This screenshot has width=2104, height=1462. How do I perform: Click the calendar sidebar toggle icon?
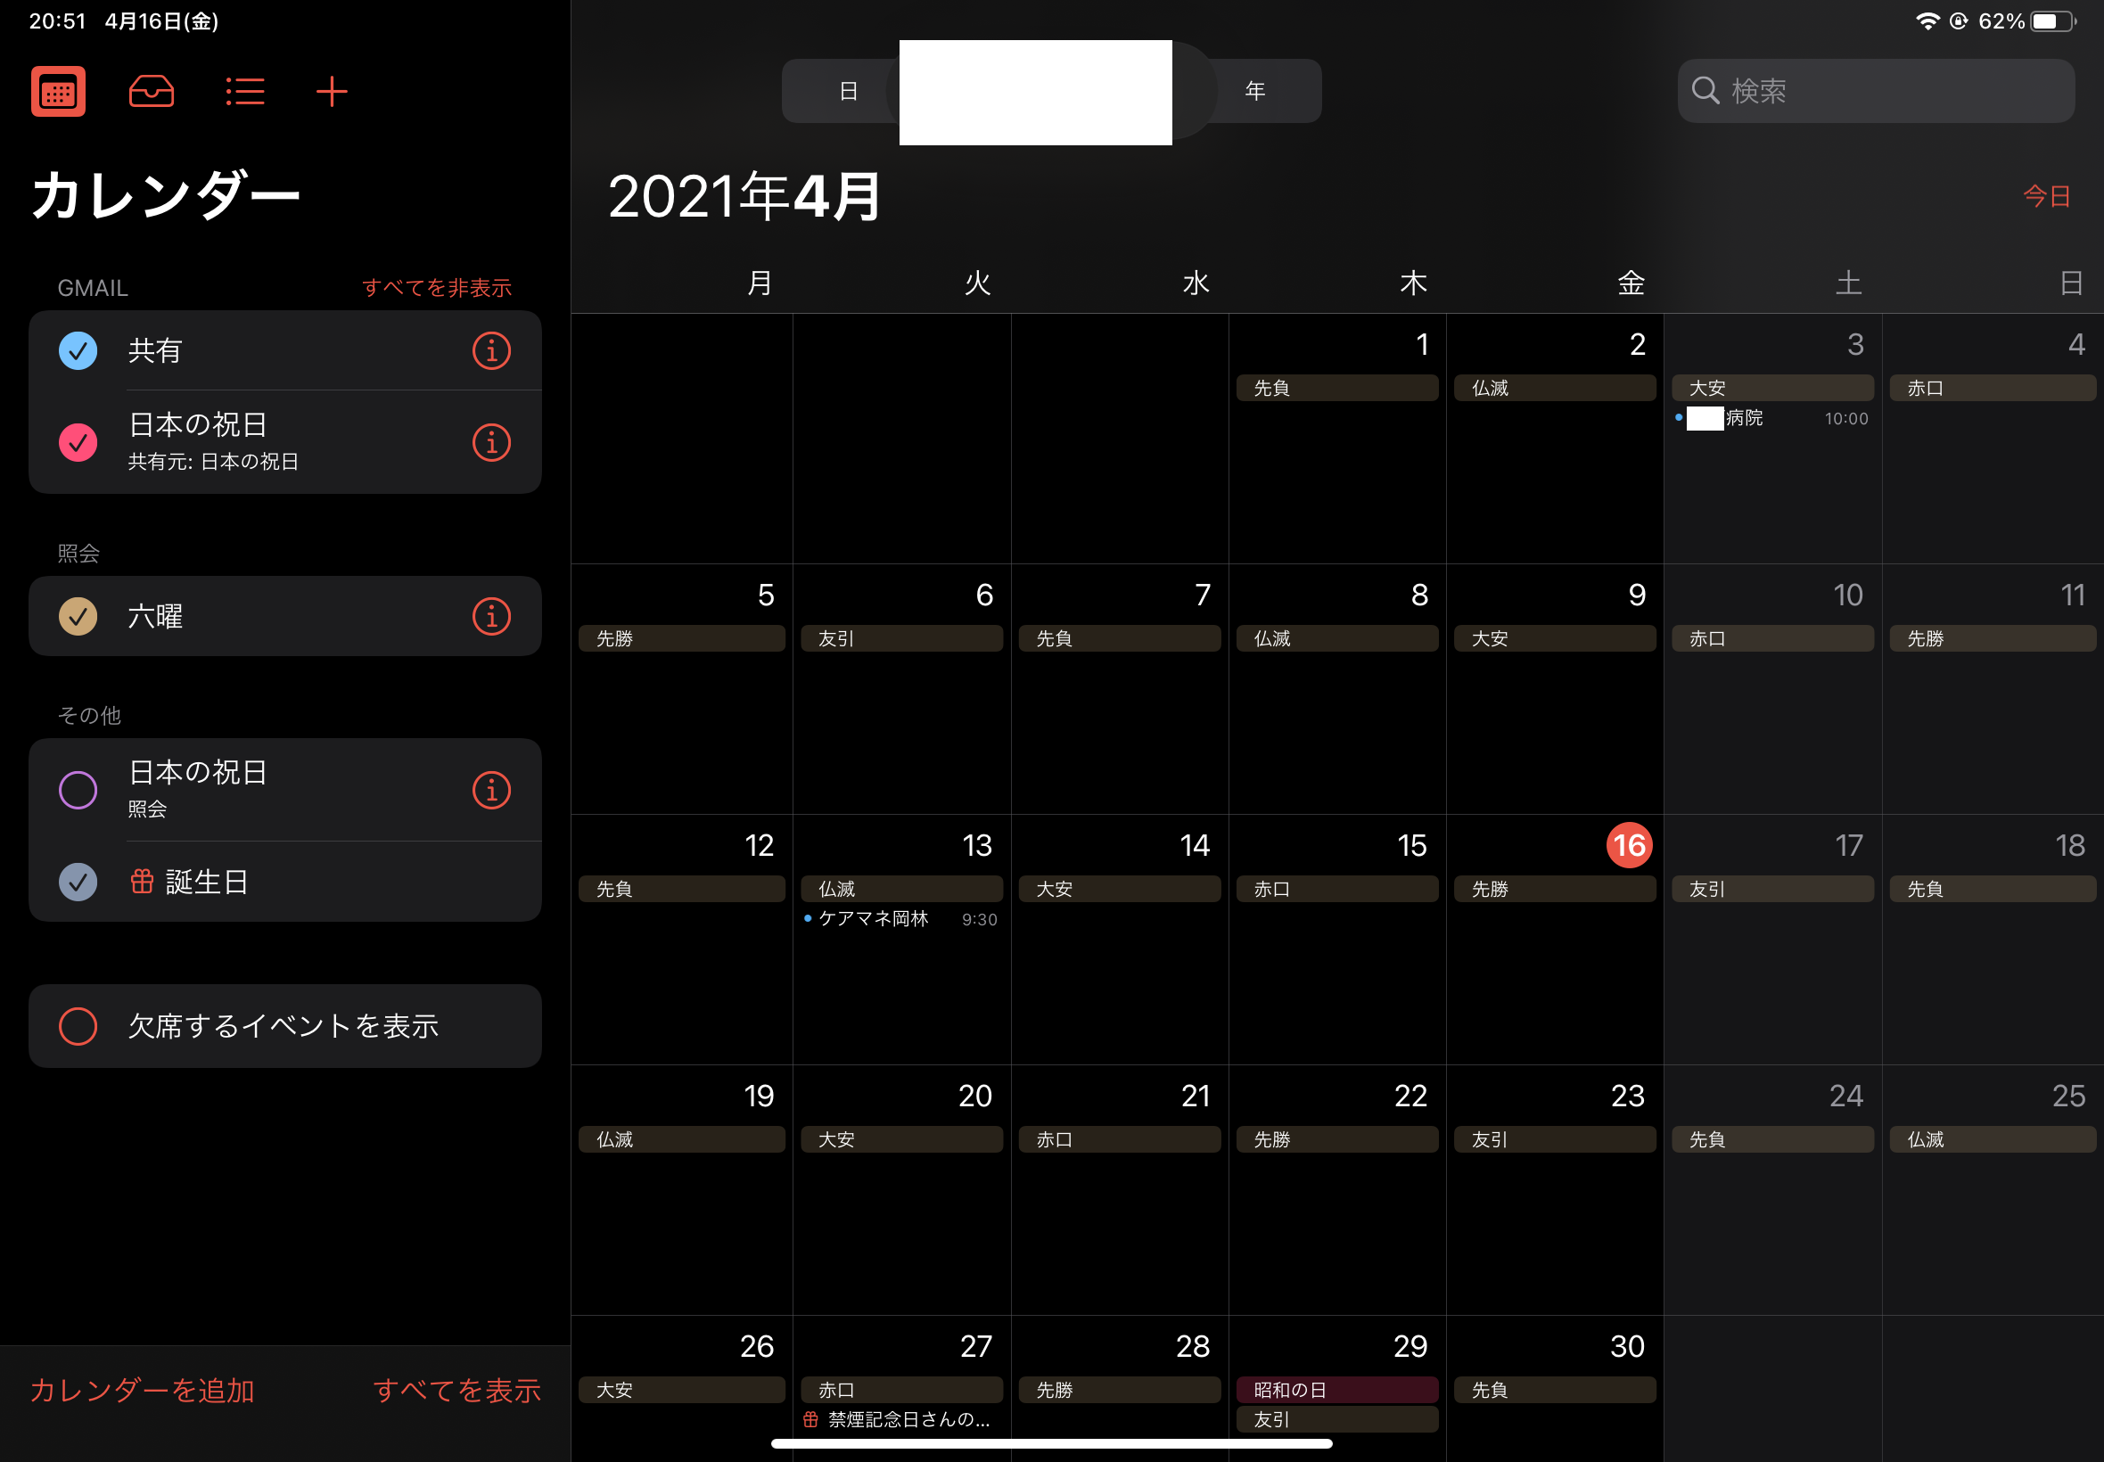(x=58, y=92)
